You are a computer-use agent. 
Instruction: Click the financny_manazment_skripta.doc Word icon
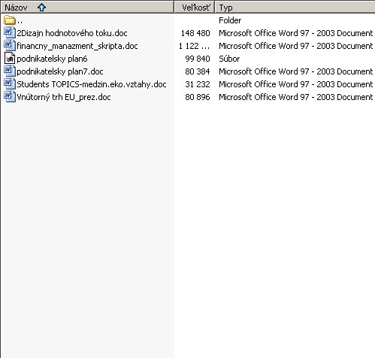click(x=10, y=46)
